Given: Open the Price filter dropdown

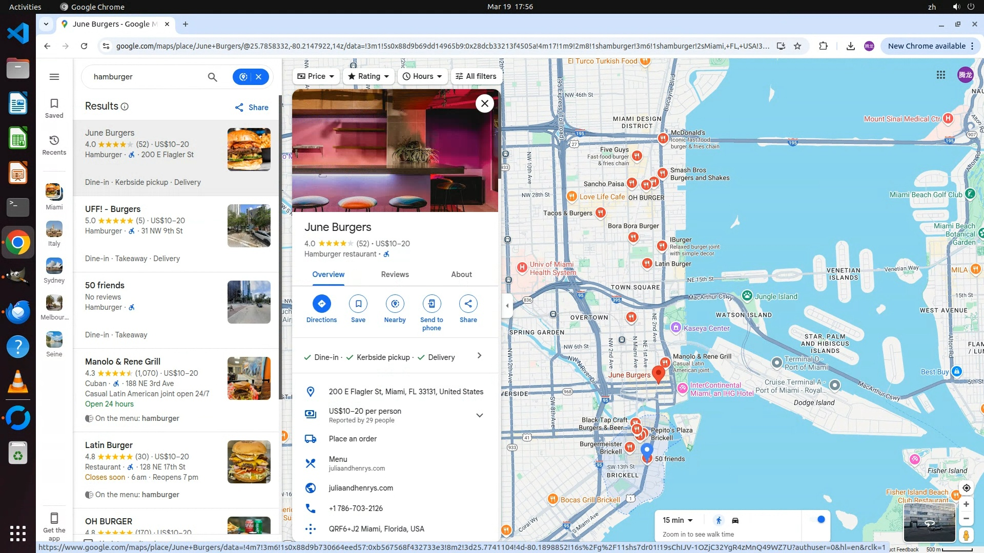Looking at the screenshot, I should point(316,76).
